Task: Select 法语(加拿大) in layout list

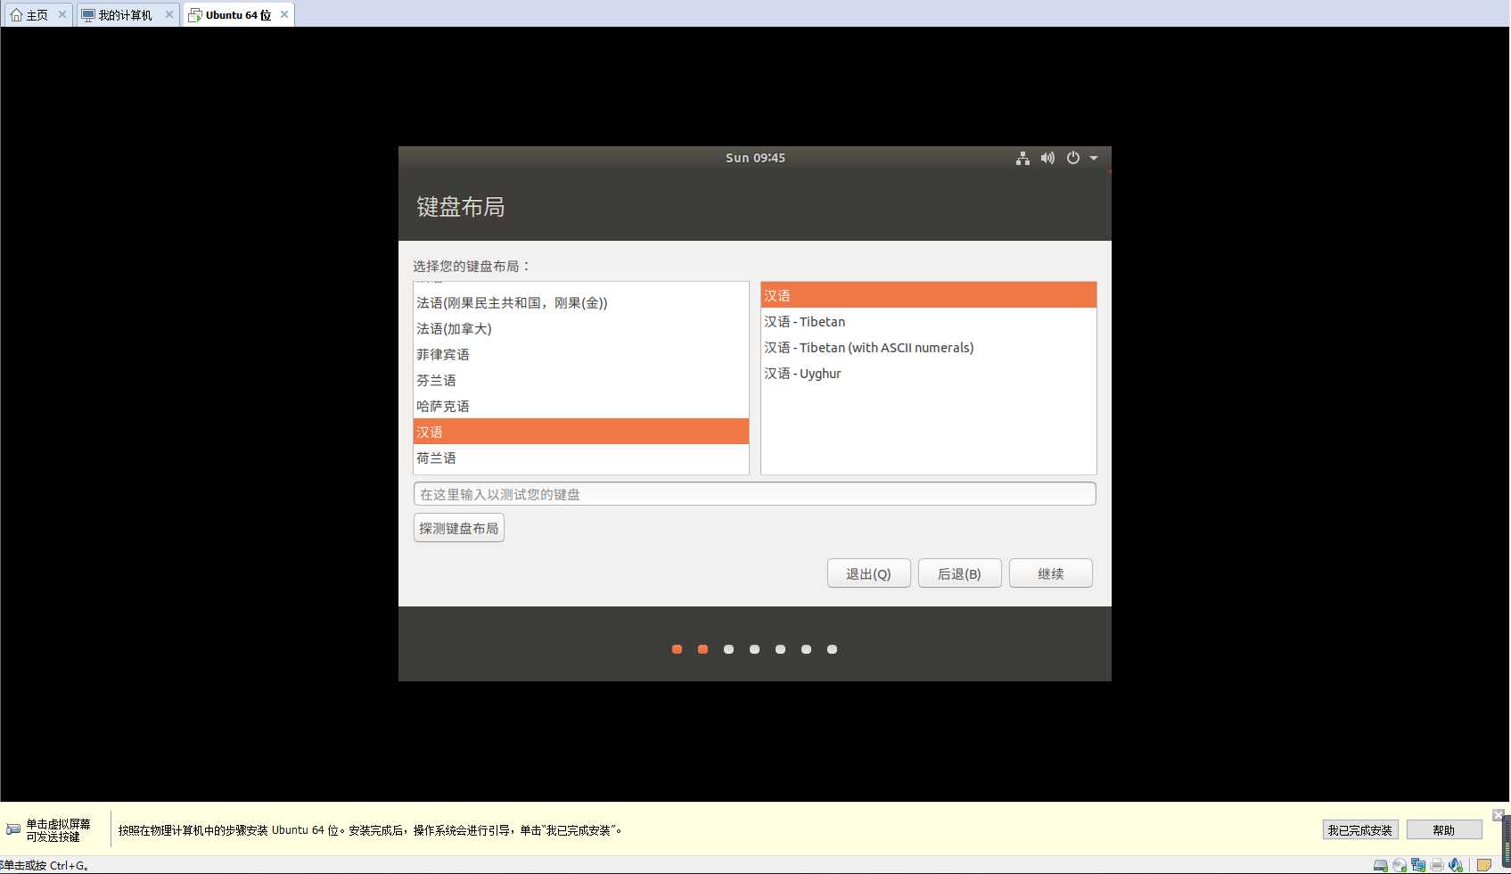Action: coord(581,329)
